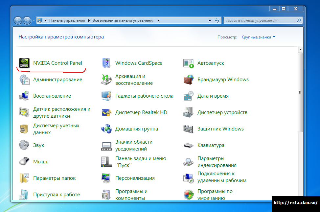Open the Персонализация link

point(135,178)
